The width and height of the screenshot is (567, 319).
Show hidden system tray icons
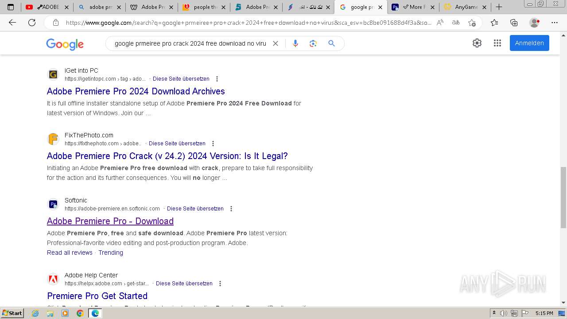point(494,313)
